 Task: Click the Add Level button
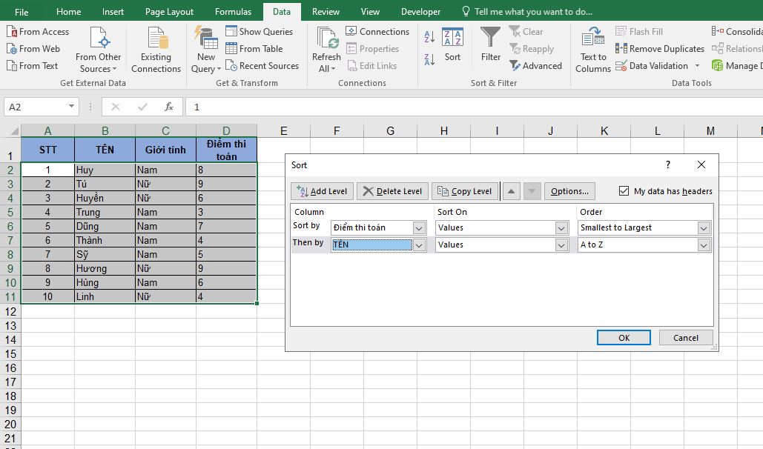pyautogui.click(x=322, y=191)
